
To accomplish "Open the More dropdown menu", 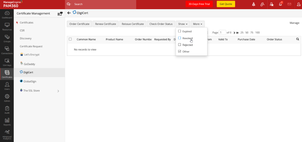I will pos(197,24).
